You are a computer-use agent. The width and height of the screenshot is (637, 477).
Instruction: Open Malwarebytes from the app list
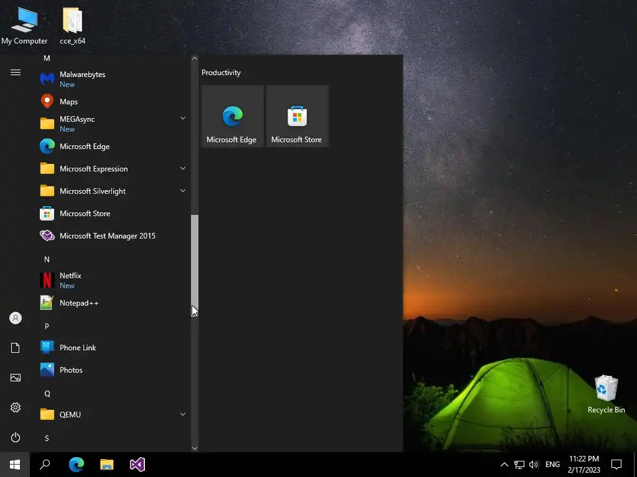coord(113,79)
